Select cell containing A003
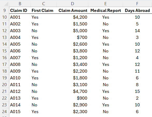 20,31
